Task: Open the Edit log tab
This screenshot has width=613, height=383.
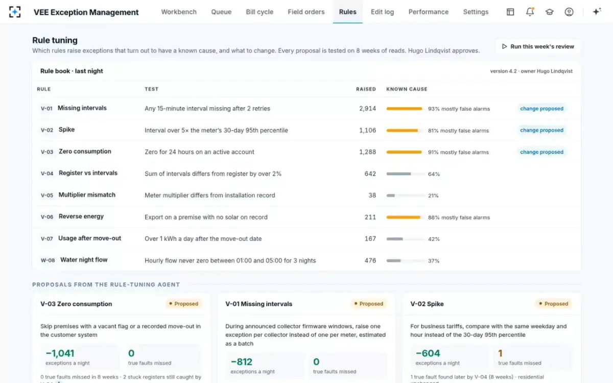Action: click(383, 12)
